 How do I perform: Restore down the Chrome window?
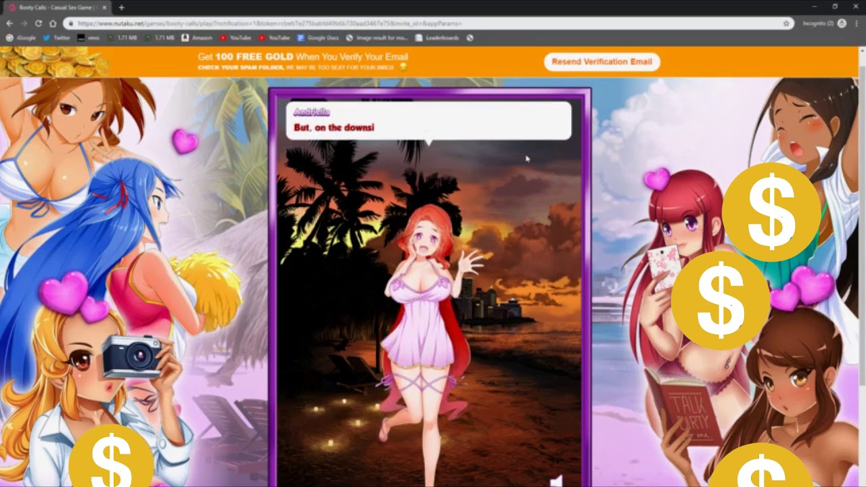pos(835,7)
